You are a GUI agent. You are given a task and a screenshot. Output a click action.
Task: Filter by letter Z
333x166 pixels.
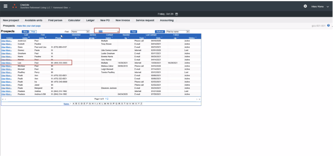(x=141, y=104)
